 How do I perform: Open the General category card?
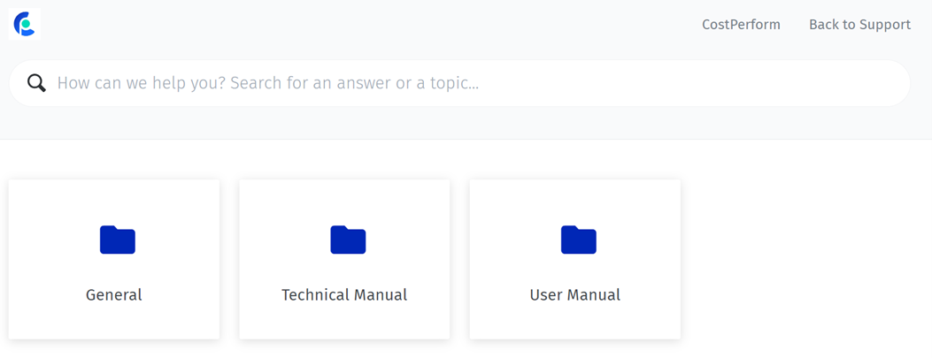click(114, 260)
